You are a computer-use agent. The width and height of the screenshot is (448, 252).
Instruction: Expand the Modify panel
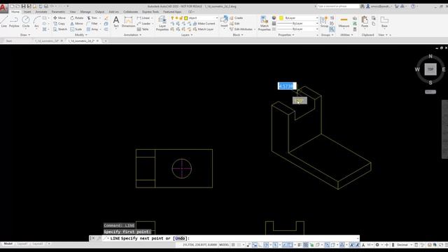[x=81, y=35]
